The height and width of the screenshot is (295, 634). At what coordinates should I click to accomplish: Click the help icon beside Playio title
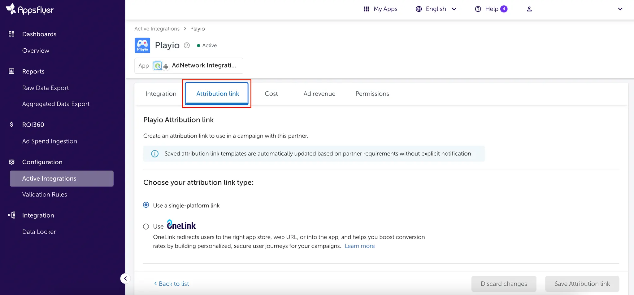tap(187, 45)
